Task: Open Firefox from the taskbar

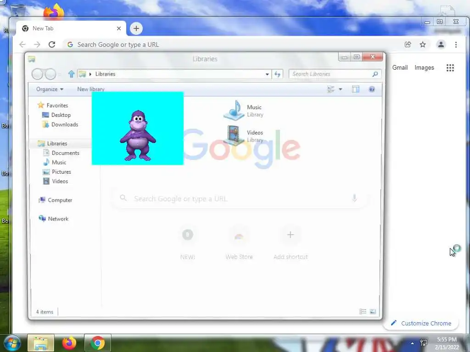Action: tap(69, 343)
